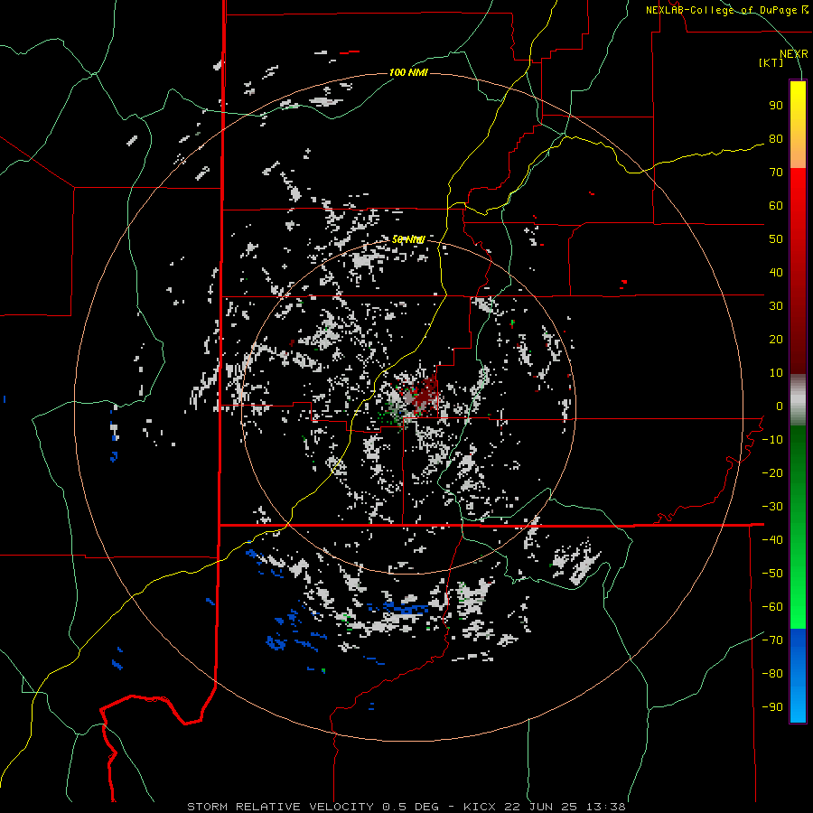Screen dimensions: 813x813
Task: Click the "STORM RELATIVE VELOCITY" caption words
Action: (x=281, y=807)
